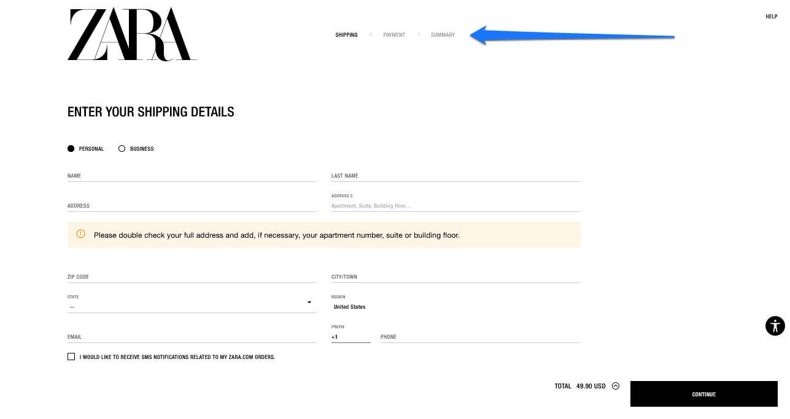Focus the Address 2 apartment field

tap(456, 206)
